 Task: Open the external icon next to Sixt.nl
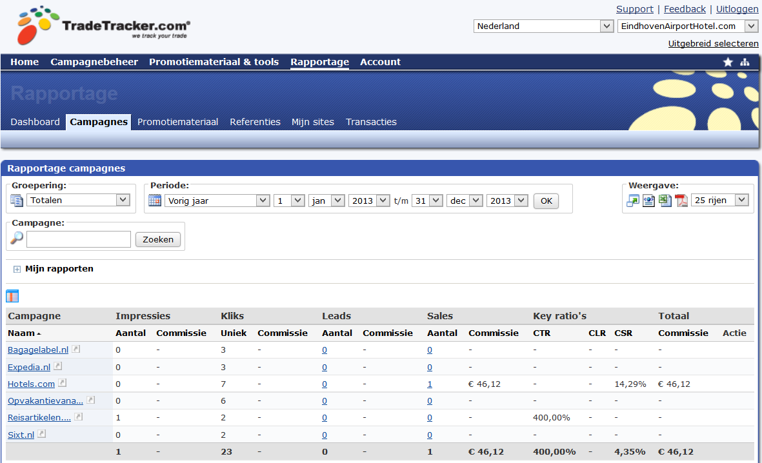coord(42,434)
